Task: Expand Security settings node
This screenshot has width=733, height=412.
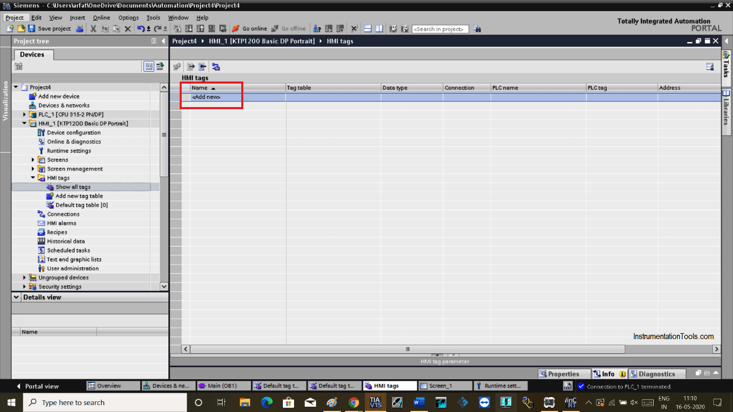Action: 25,286
